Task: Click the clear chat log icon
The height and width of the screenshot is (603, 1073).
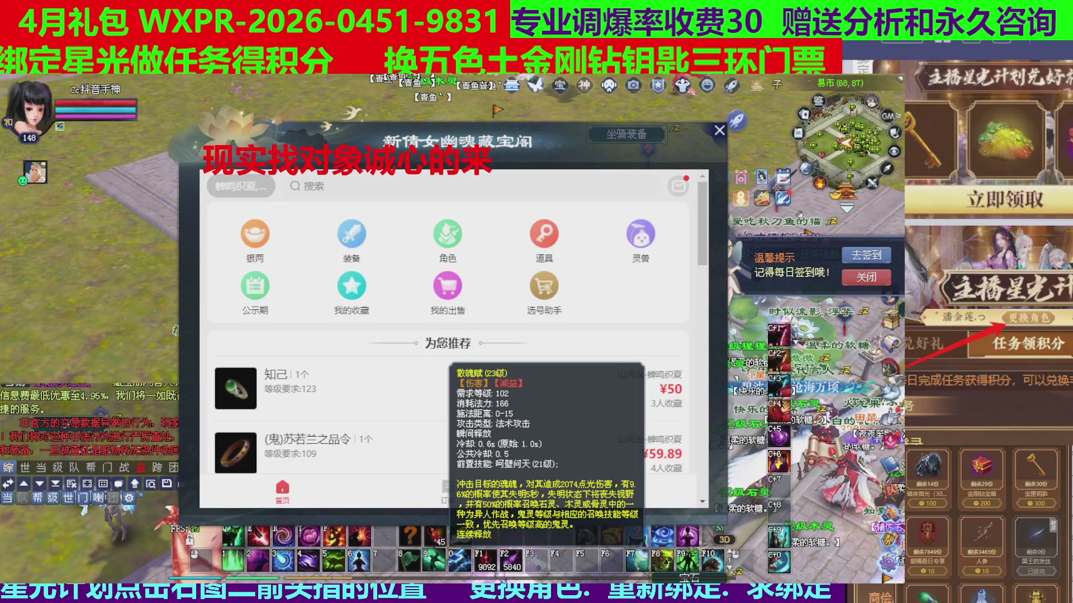Action: point(72,484)
